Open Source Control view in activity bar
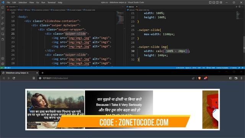The image size is (245, 138). pos(3,18)
